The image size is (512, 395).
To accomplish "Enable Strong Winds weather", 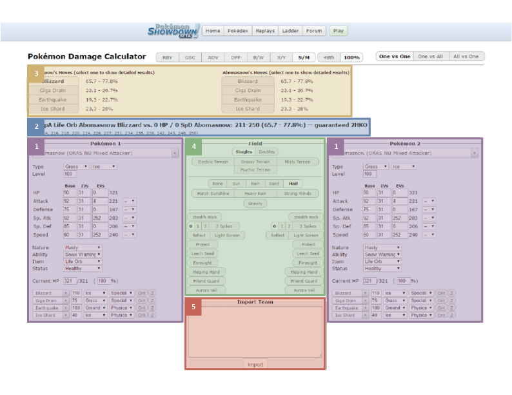I will tap(297, 193).
